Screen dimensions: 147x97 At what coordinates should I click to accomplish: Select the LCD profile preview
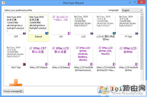tap(83, 25)
